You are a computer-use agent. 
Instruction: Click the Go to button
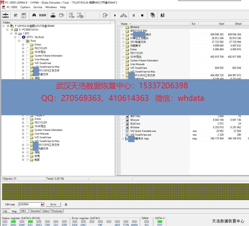click(x=53, y=204)
